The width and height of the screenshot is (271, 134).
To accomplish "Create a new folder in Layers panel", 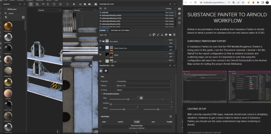I will [170, 35].
